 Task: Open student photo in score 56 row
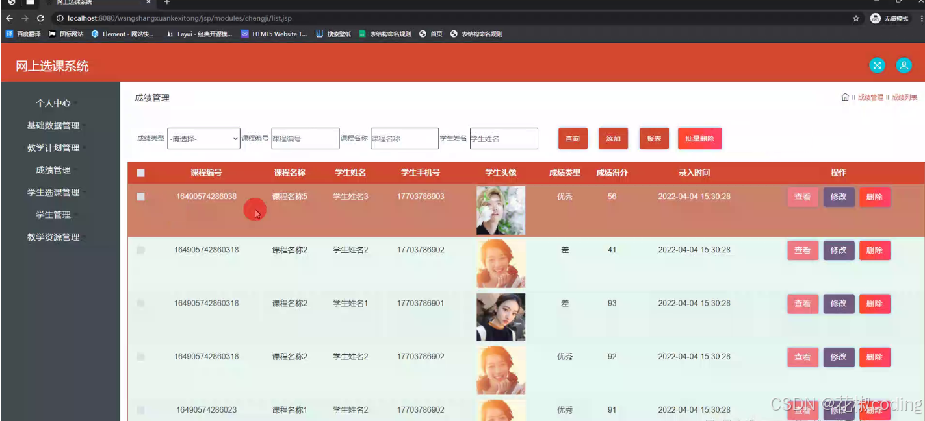pyautogui.click(x=501, y=210)
